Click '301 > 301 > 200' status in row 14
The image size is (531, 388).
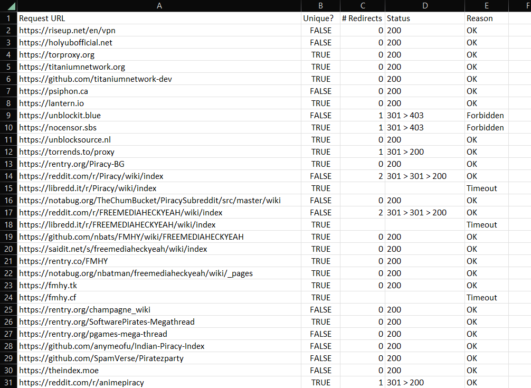point(425,176)
